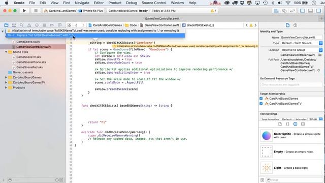Open the Product menu
This screenshot has height=183, width=325.
tap(115, 3)
